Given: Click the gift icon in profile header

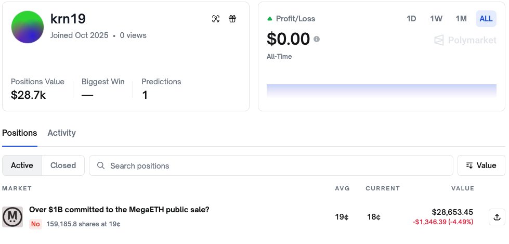Looking at the screenshot, I should pos(232,19).
